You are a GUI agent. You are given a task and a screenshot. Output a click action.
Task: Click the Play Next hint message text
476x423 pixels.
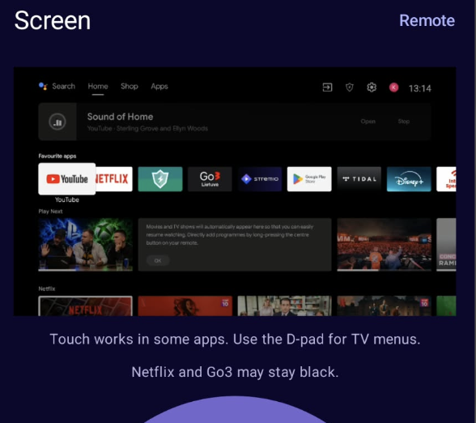click(x=230, y=235)
